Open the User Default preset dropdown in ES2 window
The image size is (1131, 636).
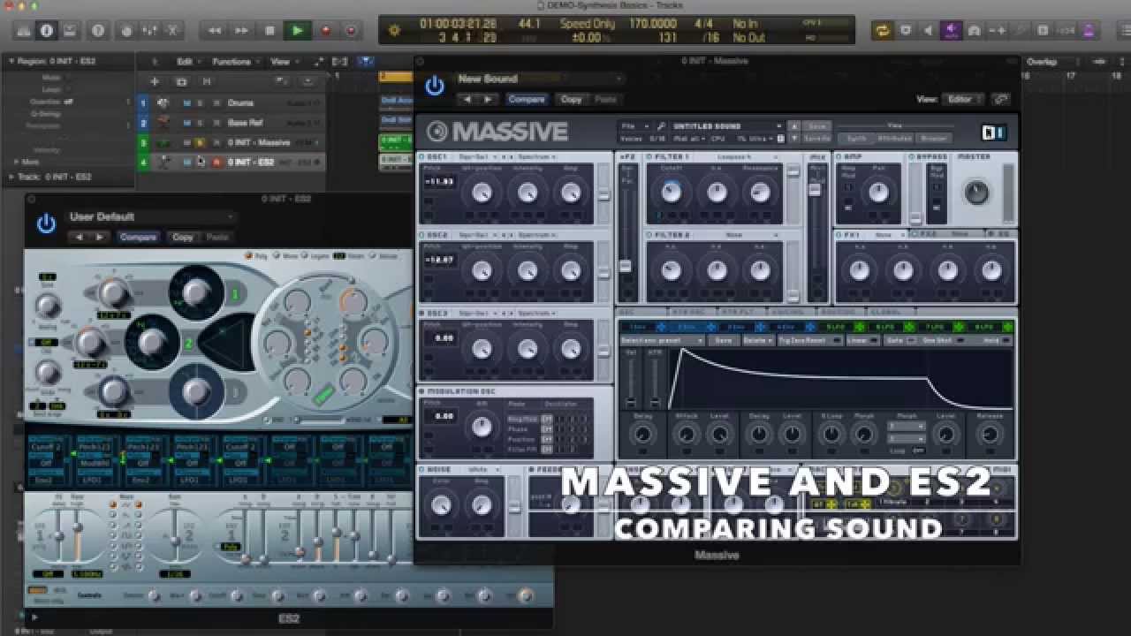coord(150,216)
